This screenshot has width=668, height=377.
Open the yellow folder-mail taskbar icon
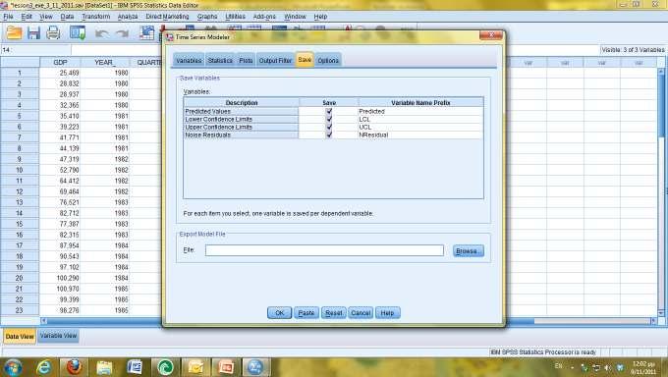[195, 367]
